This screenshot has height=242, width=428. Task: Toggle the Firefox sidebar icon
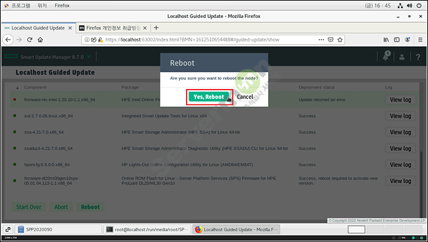397,40
